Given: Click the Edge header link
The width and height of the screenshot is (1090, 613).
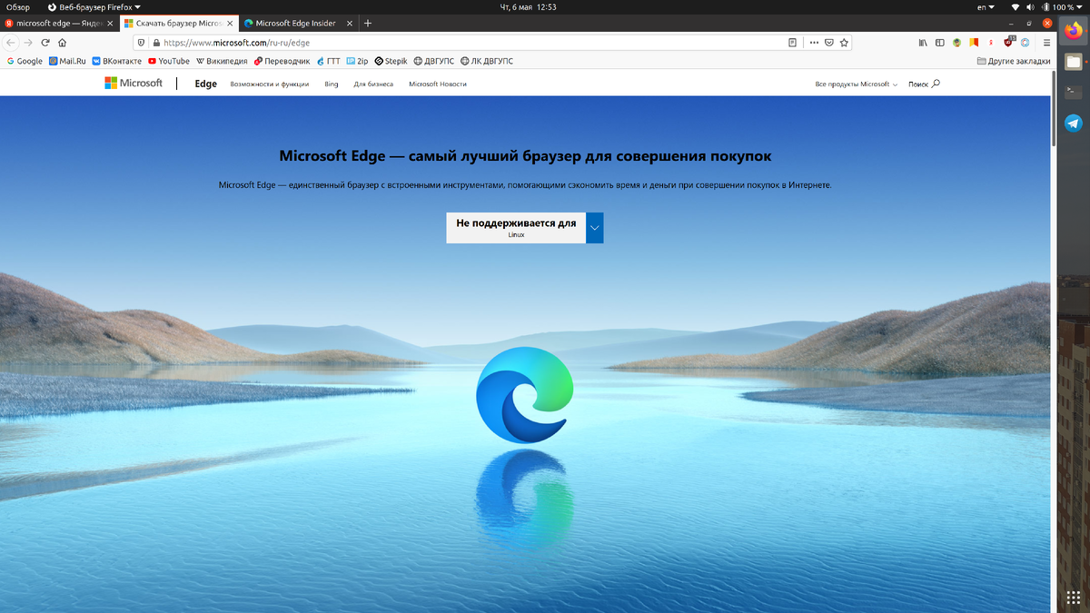Looking at the screenshot, I should [x=205, y=84].
